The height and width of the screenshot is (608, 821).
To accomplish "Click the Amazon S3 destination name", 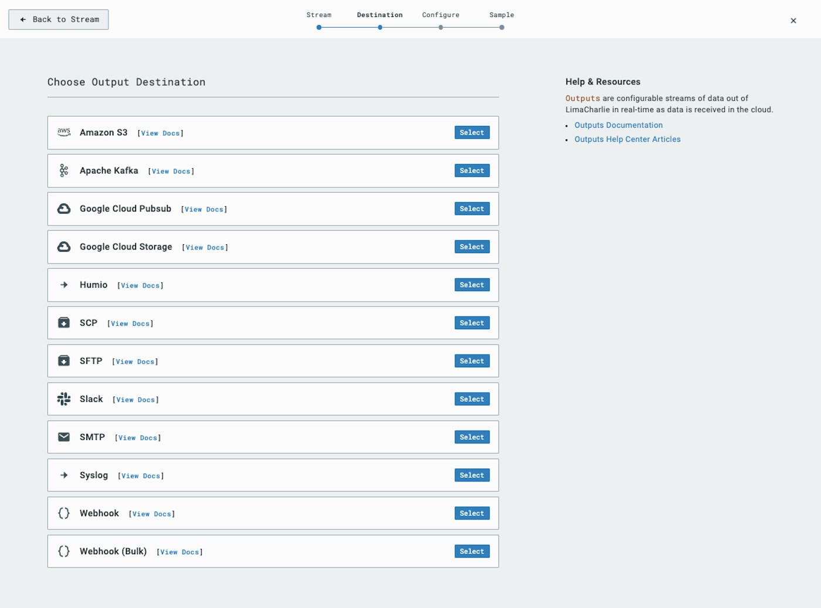I will point(104,132).
